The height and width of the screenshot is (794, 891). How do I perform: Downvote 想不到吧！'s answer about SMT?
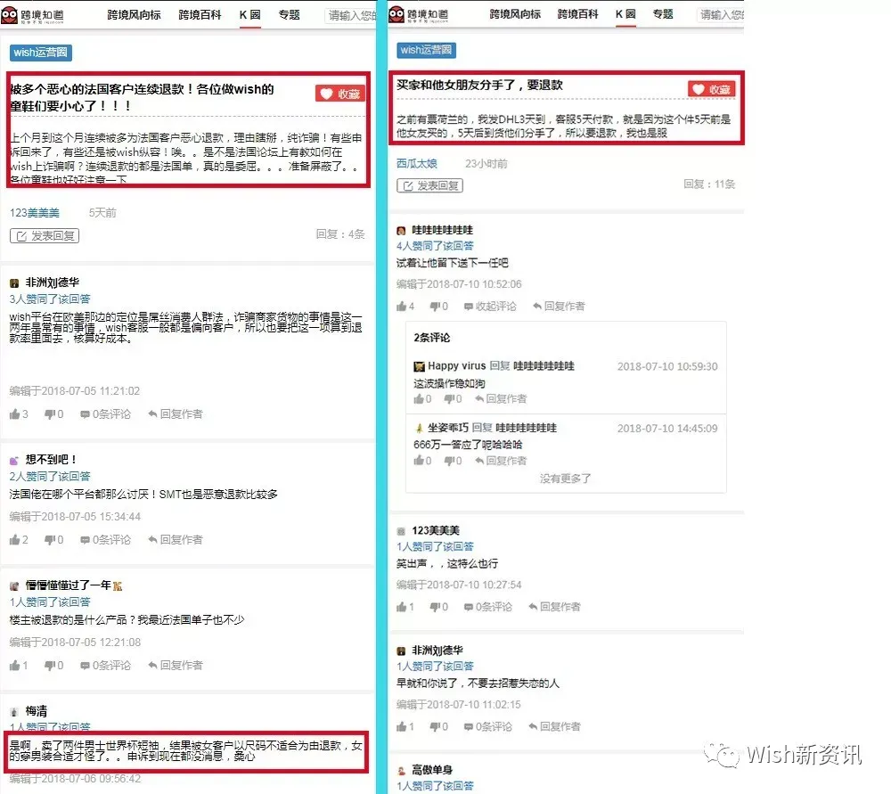(54, 539)
